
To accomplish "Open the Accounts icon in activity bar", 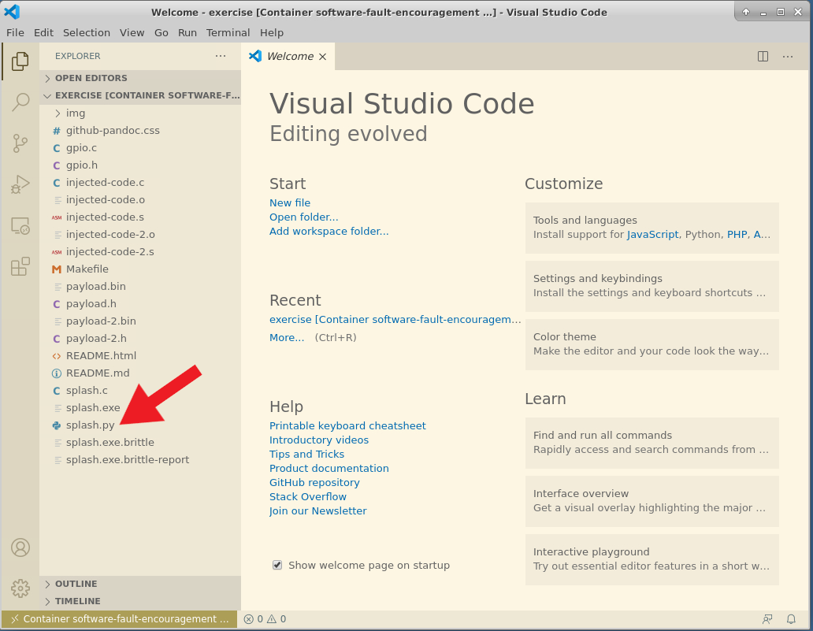I will [x=20, y=547].
